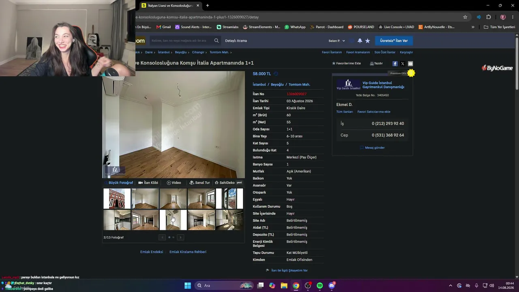Go to the next photo page arrow
The width and height of the screenshot is (519, 292).
pos(180,237)
